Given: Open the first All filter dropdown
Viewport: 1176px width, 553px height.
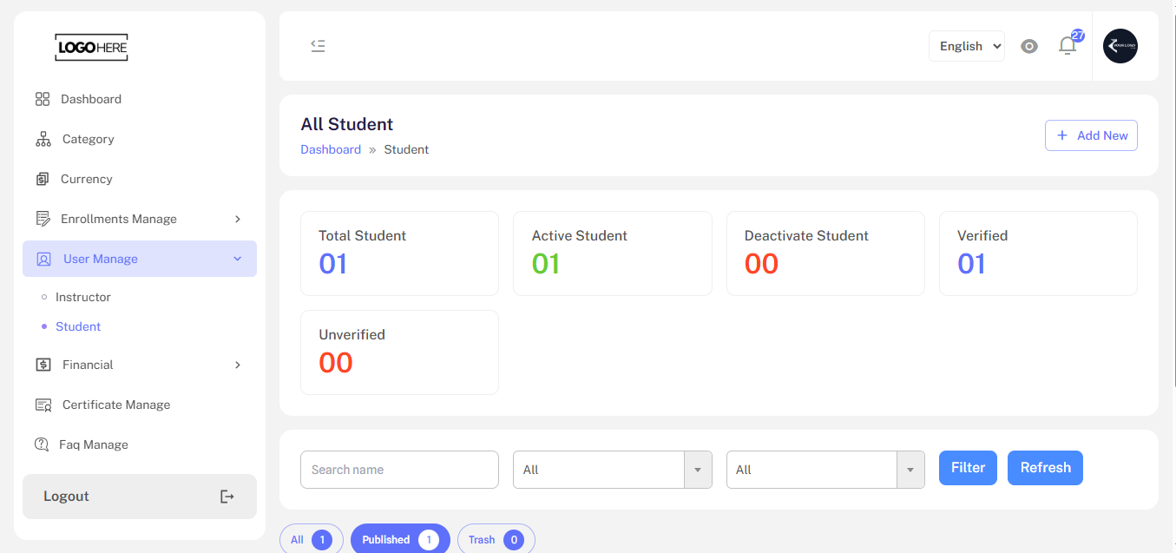Looking at the screenshot, I should pos(613,470).
